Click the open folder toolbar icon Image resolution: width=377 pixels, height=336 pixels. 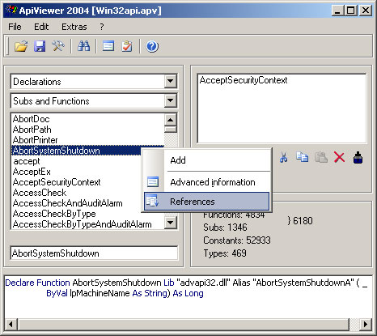click(x=21, y=46)
